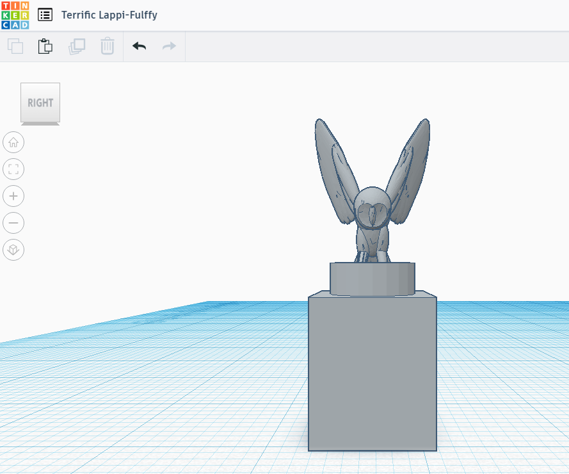Image resolution: width=569 pixels, height=474 pixels.
Task: Click Undo to revert the last change
Action: pos(139,46)
